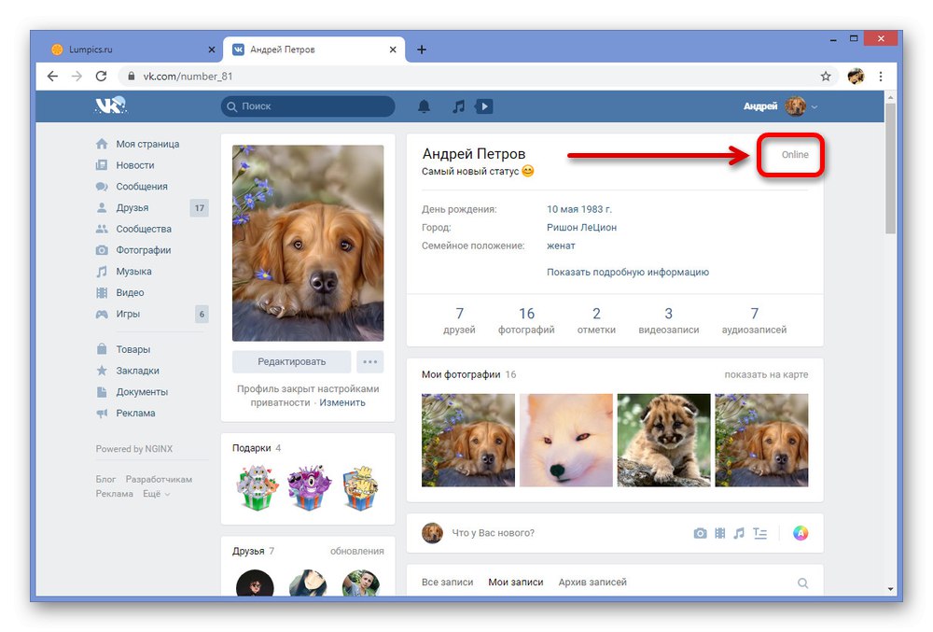Open the 7 друзей counter
The width and height of the screenshot is (933, 632).
(x=459, y=320)
